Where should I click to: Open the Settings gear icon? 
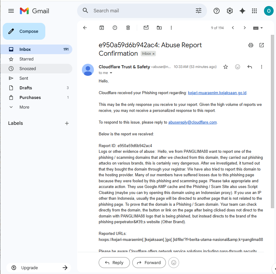tap(230, 11)
